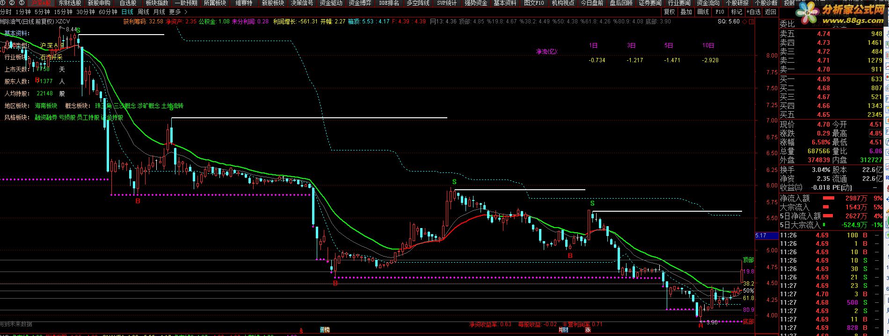
Task: Select the 月线 monthly period
Action: point(159,12)
